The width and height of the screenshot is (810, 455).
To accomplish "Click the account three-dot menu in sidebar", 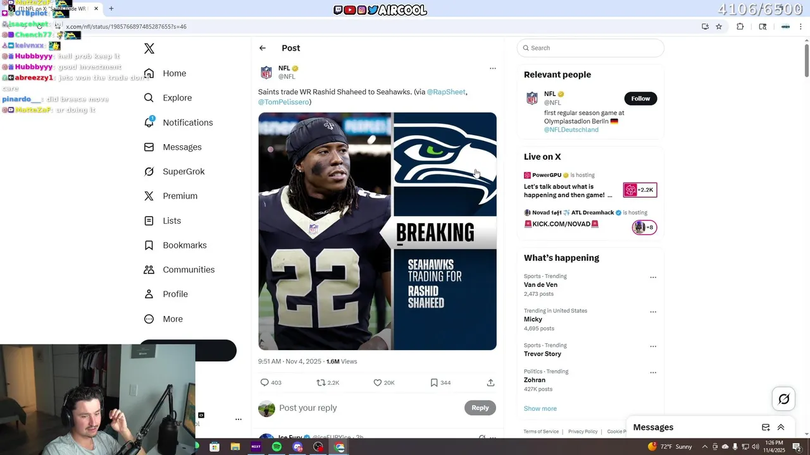I will pos(239,419).
